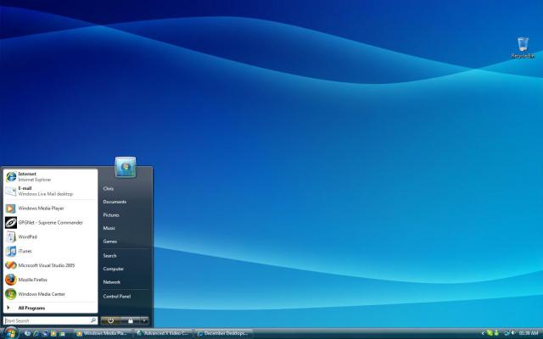Open shutdown options arrow beside the lock button
Screen dimensions: 543x339
pos(144,320)
